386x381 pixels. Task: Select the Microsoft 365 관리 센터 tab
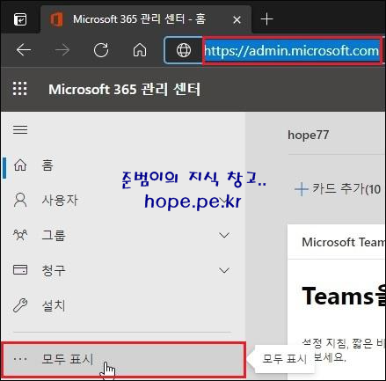tap(146, 19)
